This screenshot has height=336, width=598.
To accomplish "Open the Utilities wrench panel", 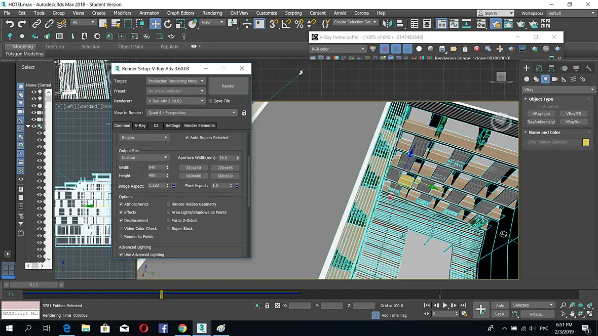I will point(588,68).
